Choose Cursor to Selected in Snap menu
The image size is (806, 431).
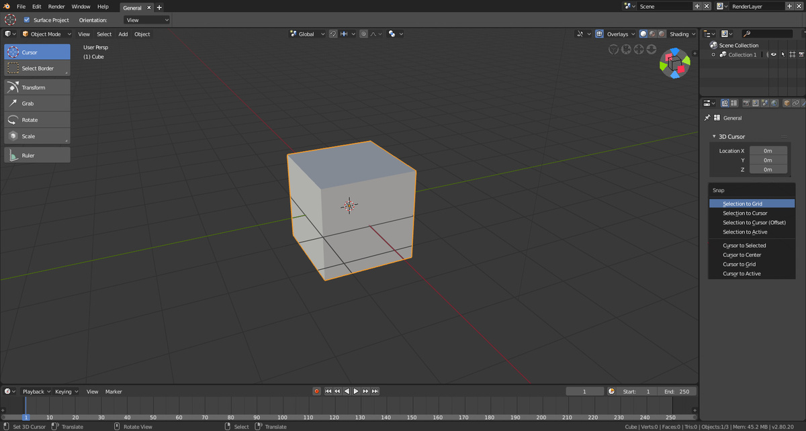(x=752, y=245)
